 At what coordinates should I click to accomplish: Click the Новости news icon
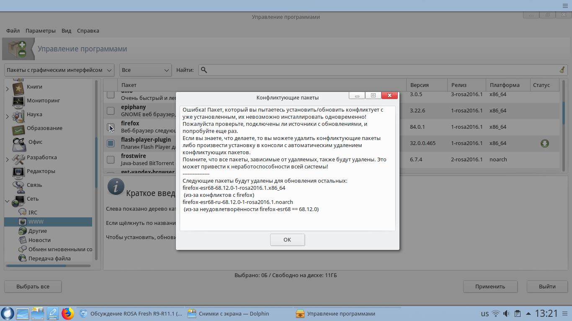23,240
